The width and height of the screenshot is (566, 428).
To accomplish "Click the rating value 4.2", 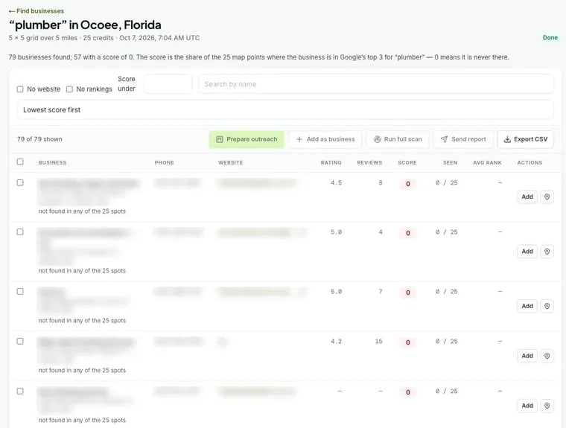I will pyautogui.click(x=336, y=341).
